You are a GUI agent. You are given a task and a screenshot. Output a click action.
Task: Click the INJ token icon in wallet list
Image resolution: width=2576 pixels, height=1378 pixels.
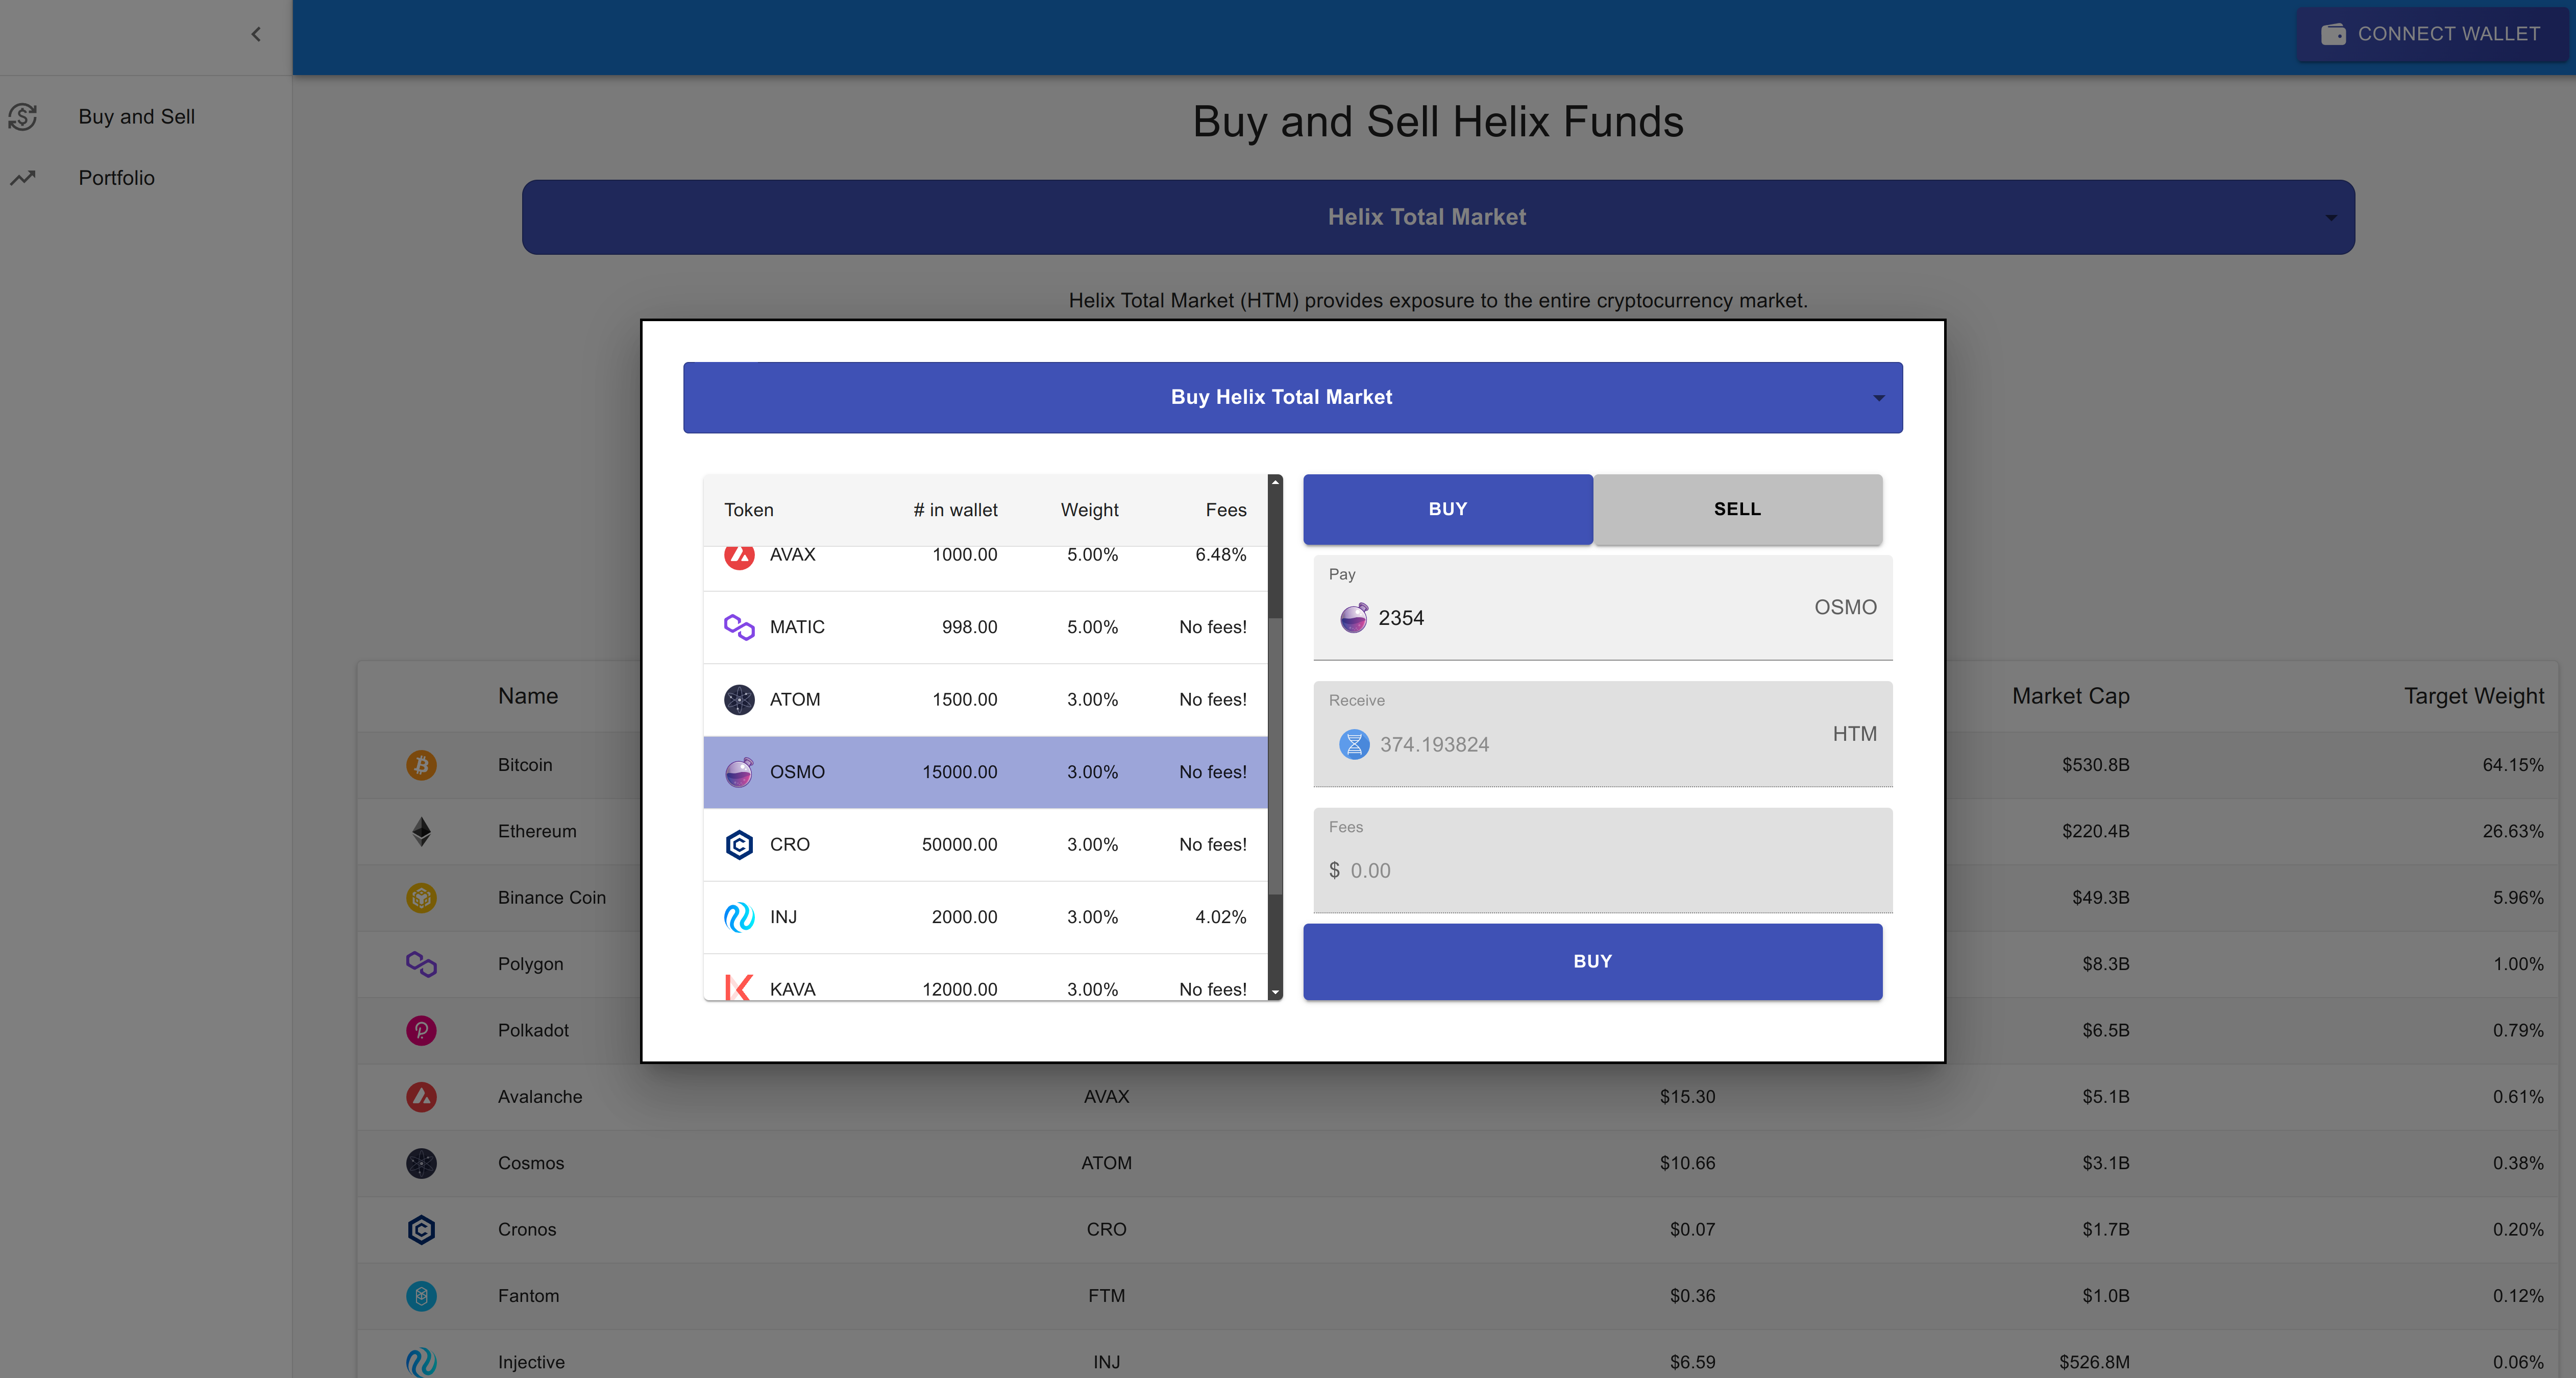[x=739, y=917]
